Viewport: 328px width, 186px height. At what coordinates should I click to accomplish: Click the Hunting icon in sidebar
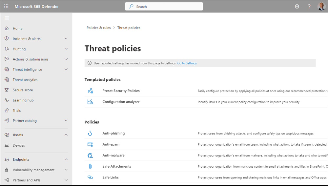(7, 49)
